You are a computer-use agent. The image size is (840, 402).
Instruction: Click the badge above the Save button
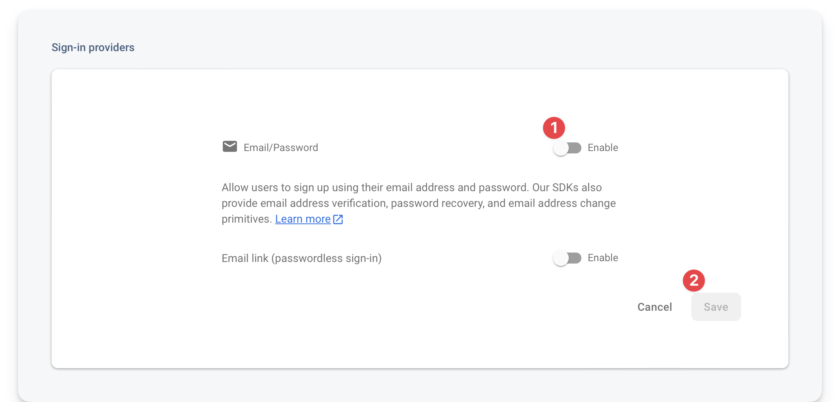(x=695, y=280)
